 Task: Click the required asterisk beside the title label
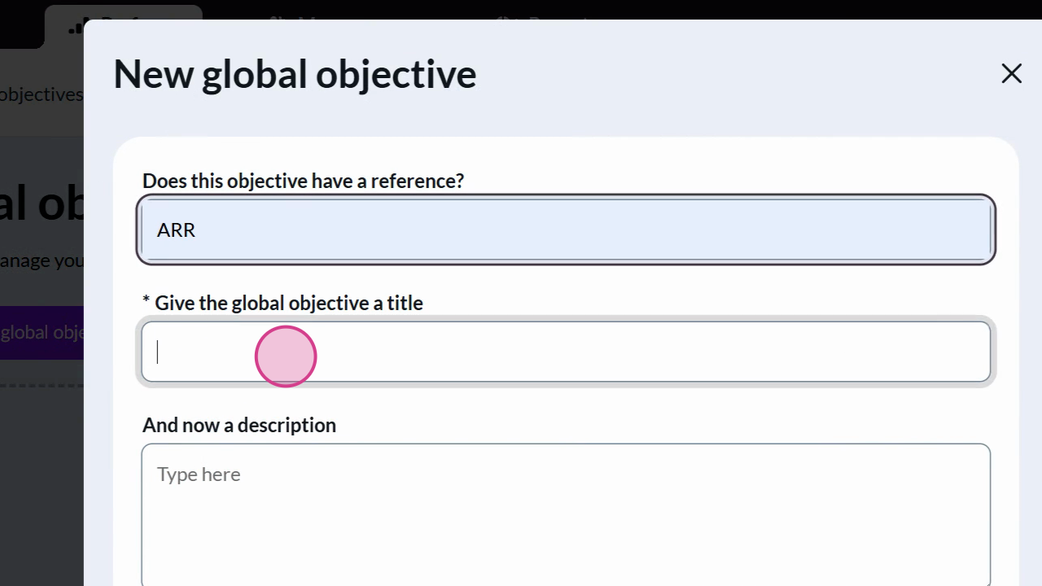(x=147, y=304)
